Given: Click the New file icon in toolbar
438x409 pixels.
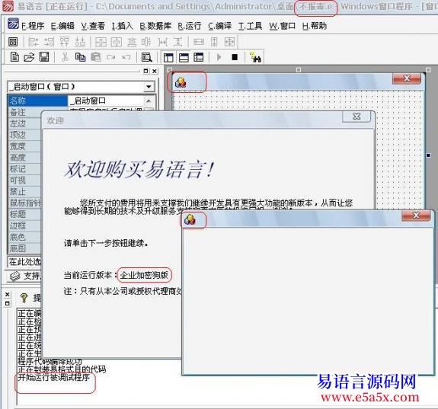Looking at the screenshot, I should click(14, 57).
